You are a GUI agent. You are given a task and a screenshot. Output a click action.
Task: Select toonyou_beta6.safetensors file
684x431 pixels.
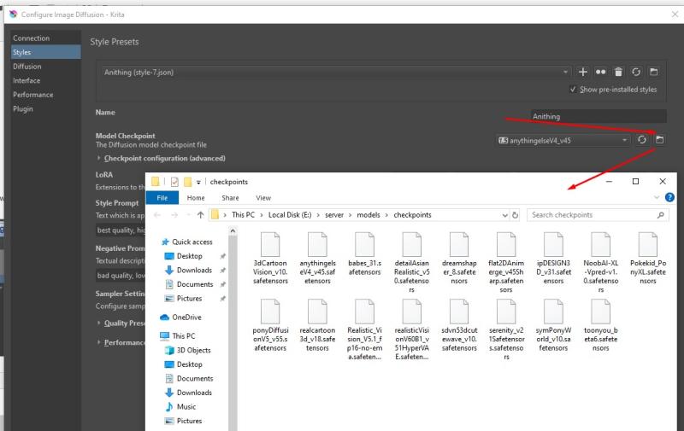[x=601, y=325]
